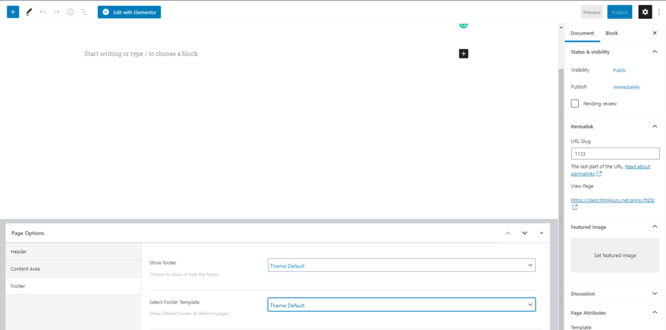This screenshot has width=666, height=330.
Task: Click Edit with Elementor button
Action: pyautogui.click(x=129, y=12)
